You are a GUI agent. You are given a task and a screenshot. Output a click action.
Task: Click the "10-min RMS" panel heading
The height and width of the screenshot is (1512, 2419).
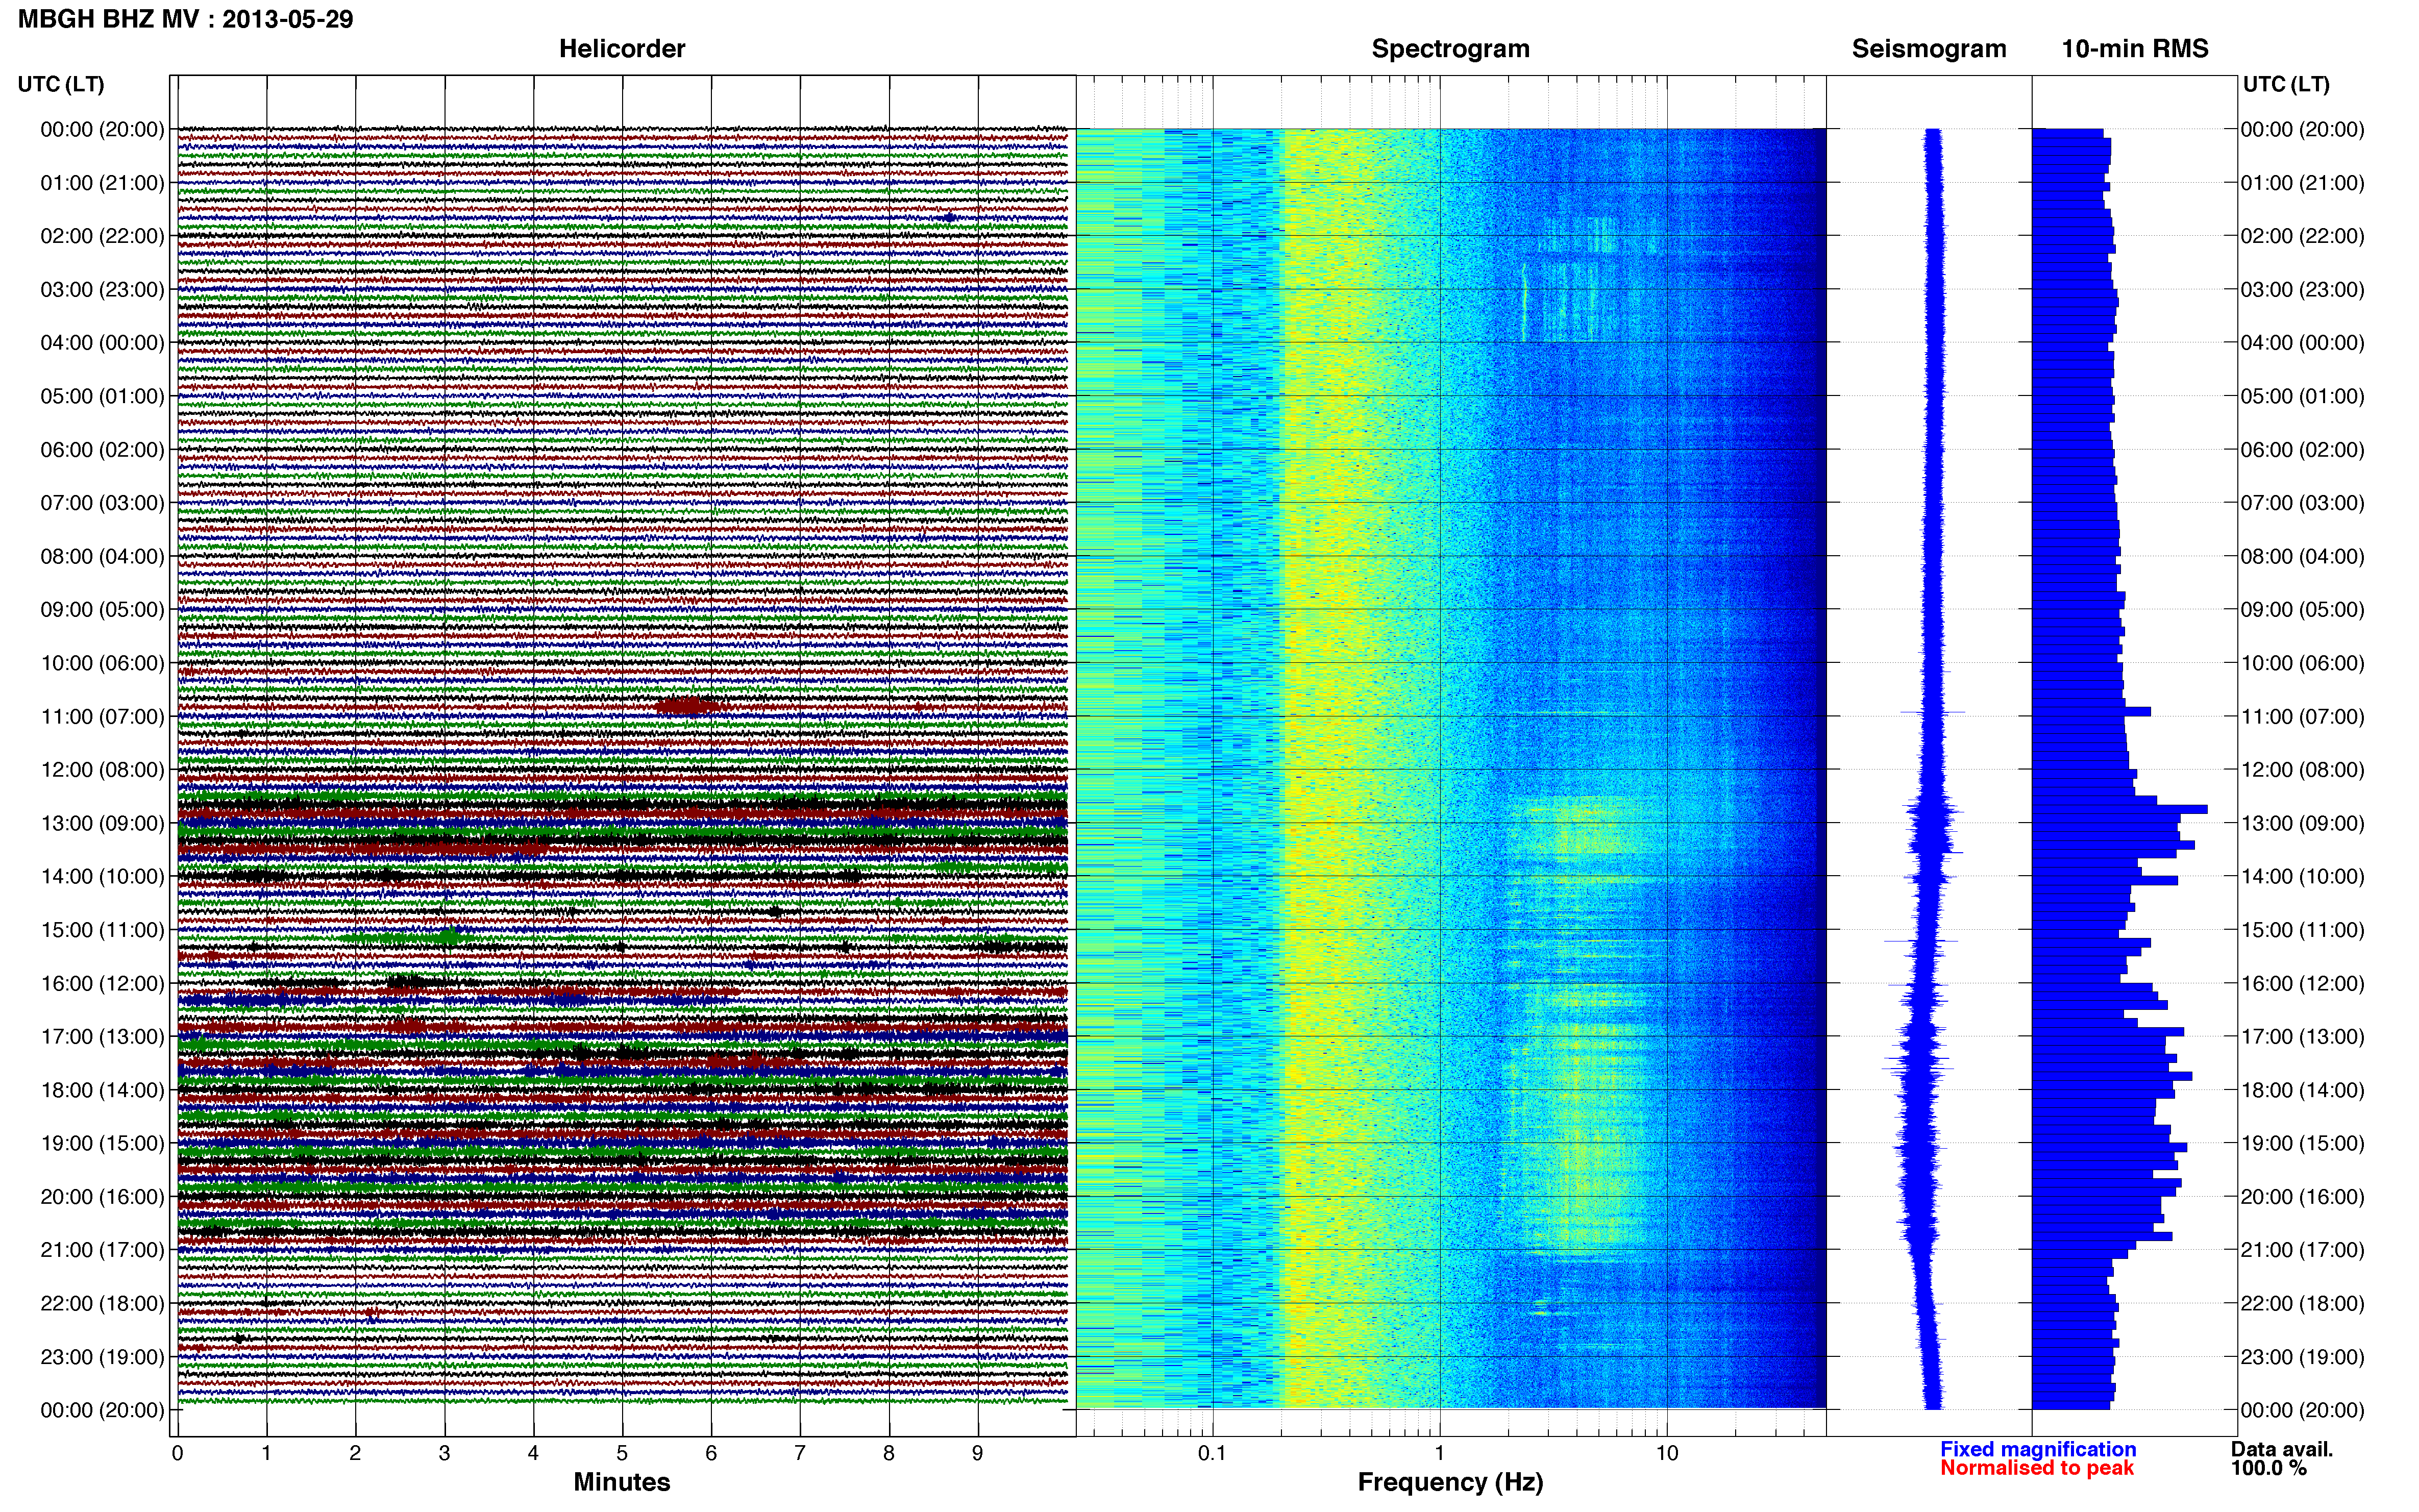point(2135,49)
